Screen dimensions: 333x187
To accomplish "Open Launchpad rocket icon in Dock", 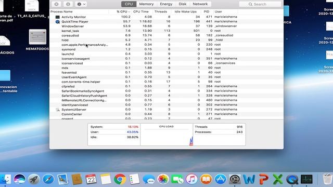I will coord(34,179).
